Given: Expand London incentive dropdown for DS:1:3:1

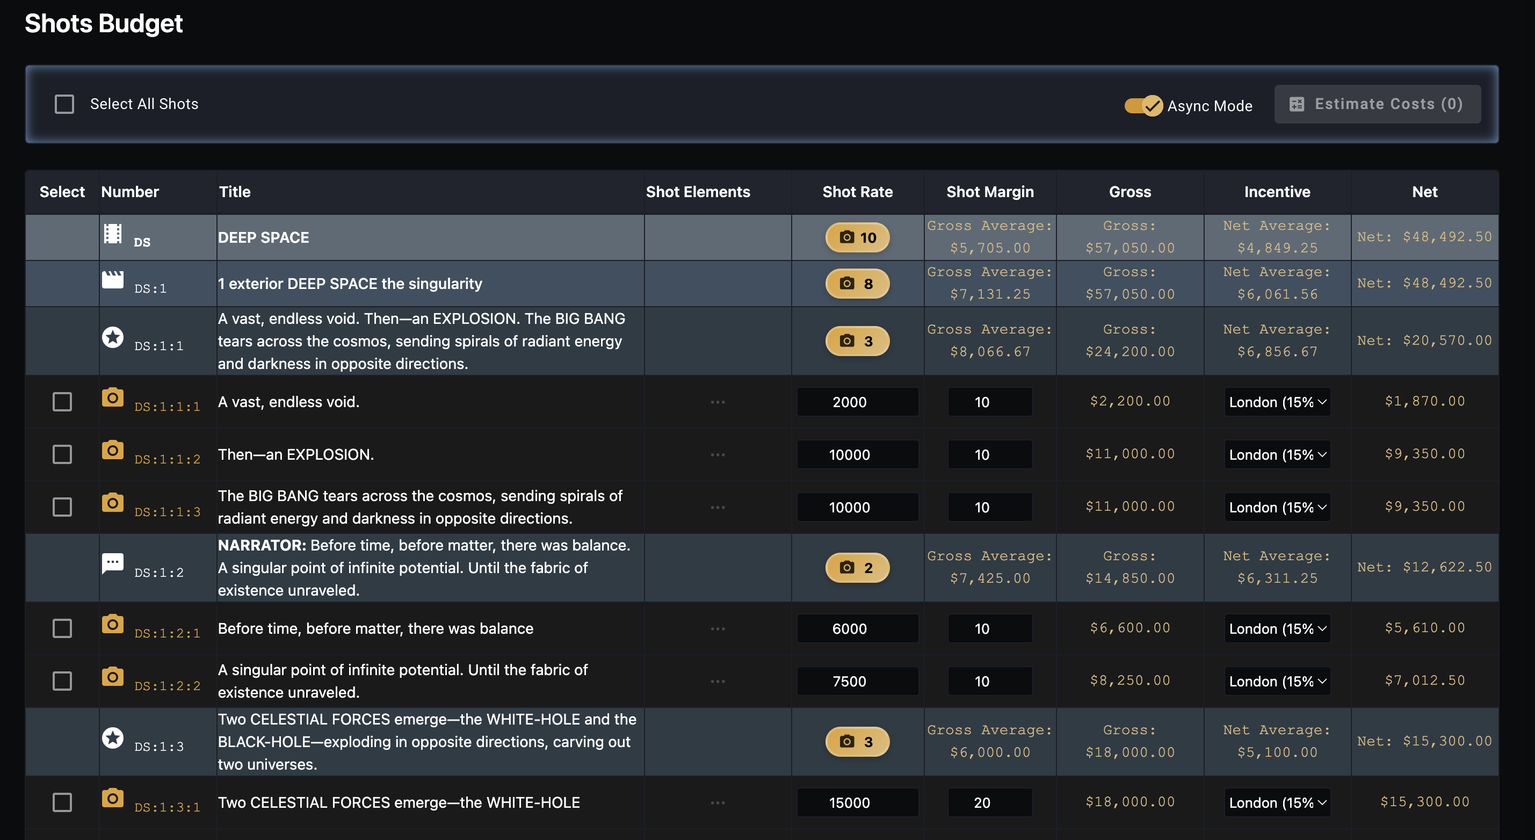Looking at the screenshot, I should (1277, 802).
